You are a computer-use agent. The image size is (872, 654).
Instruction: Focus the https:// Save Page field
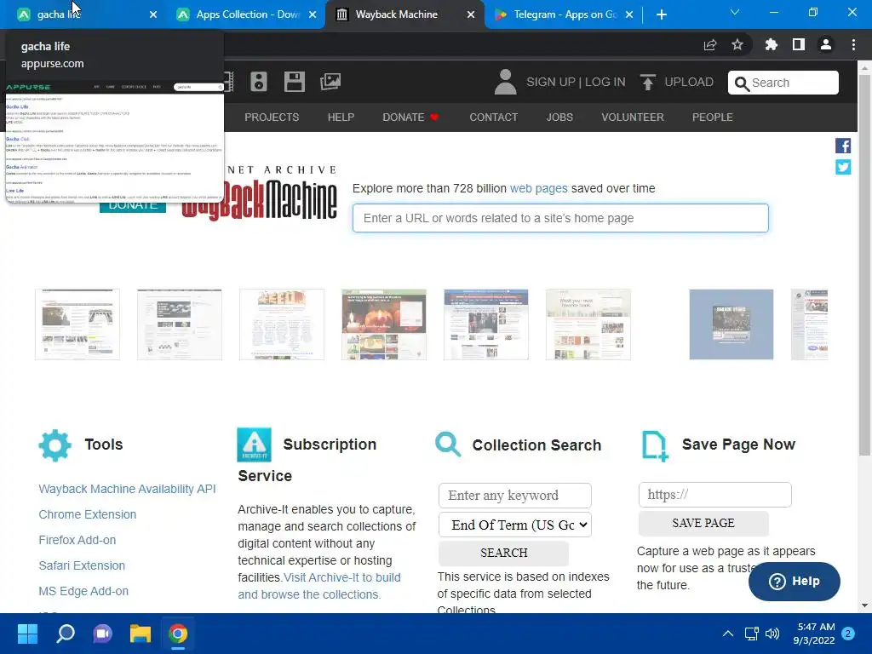[x=715, y=495]
